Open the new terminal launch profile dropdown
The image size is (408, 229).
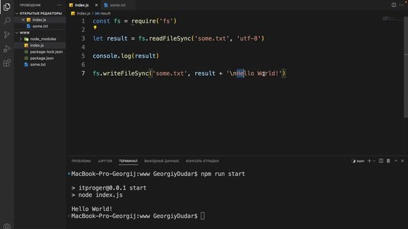coord(374,161)
